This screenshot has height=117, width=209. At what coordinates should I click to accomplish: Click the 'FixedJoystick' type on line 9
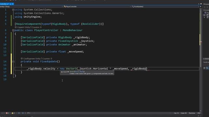pos(68,41)
